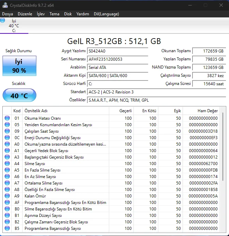The height and width of the screenshot is (236, 229).
Task: Select the C: drive tab at top
Action: coord(14,26)
